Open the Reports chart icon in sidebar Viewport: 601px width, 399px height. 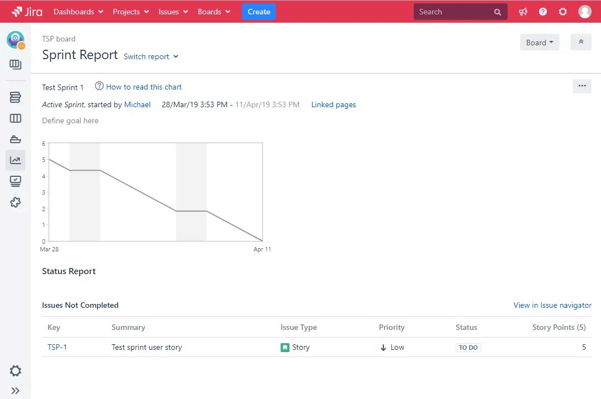click(x=15, y=160)
